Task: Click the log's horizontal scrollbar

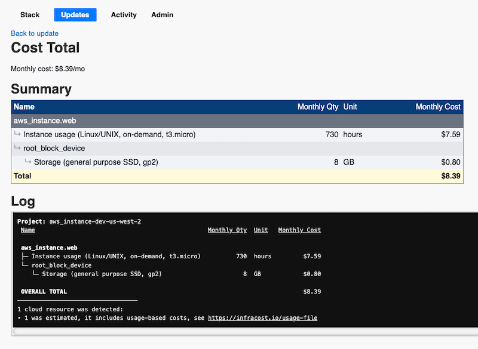Action: pos(246,332)
